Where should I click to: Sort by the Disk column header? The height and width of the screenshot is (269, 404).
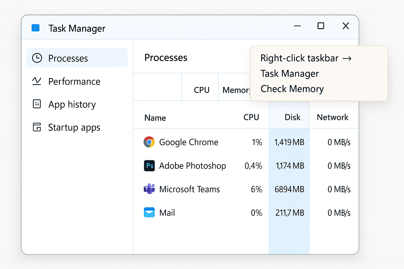(292, 117)
